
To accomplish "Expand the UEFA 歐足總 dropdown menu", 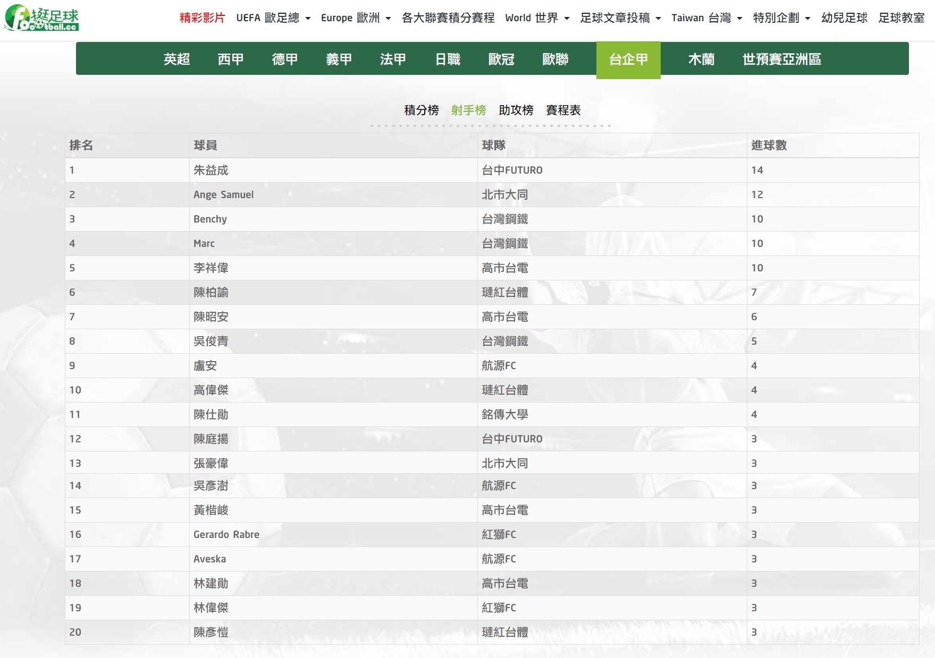I will 273,18.
